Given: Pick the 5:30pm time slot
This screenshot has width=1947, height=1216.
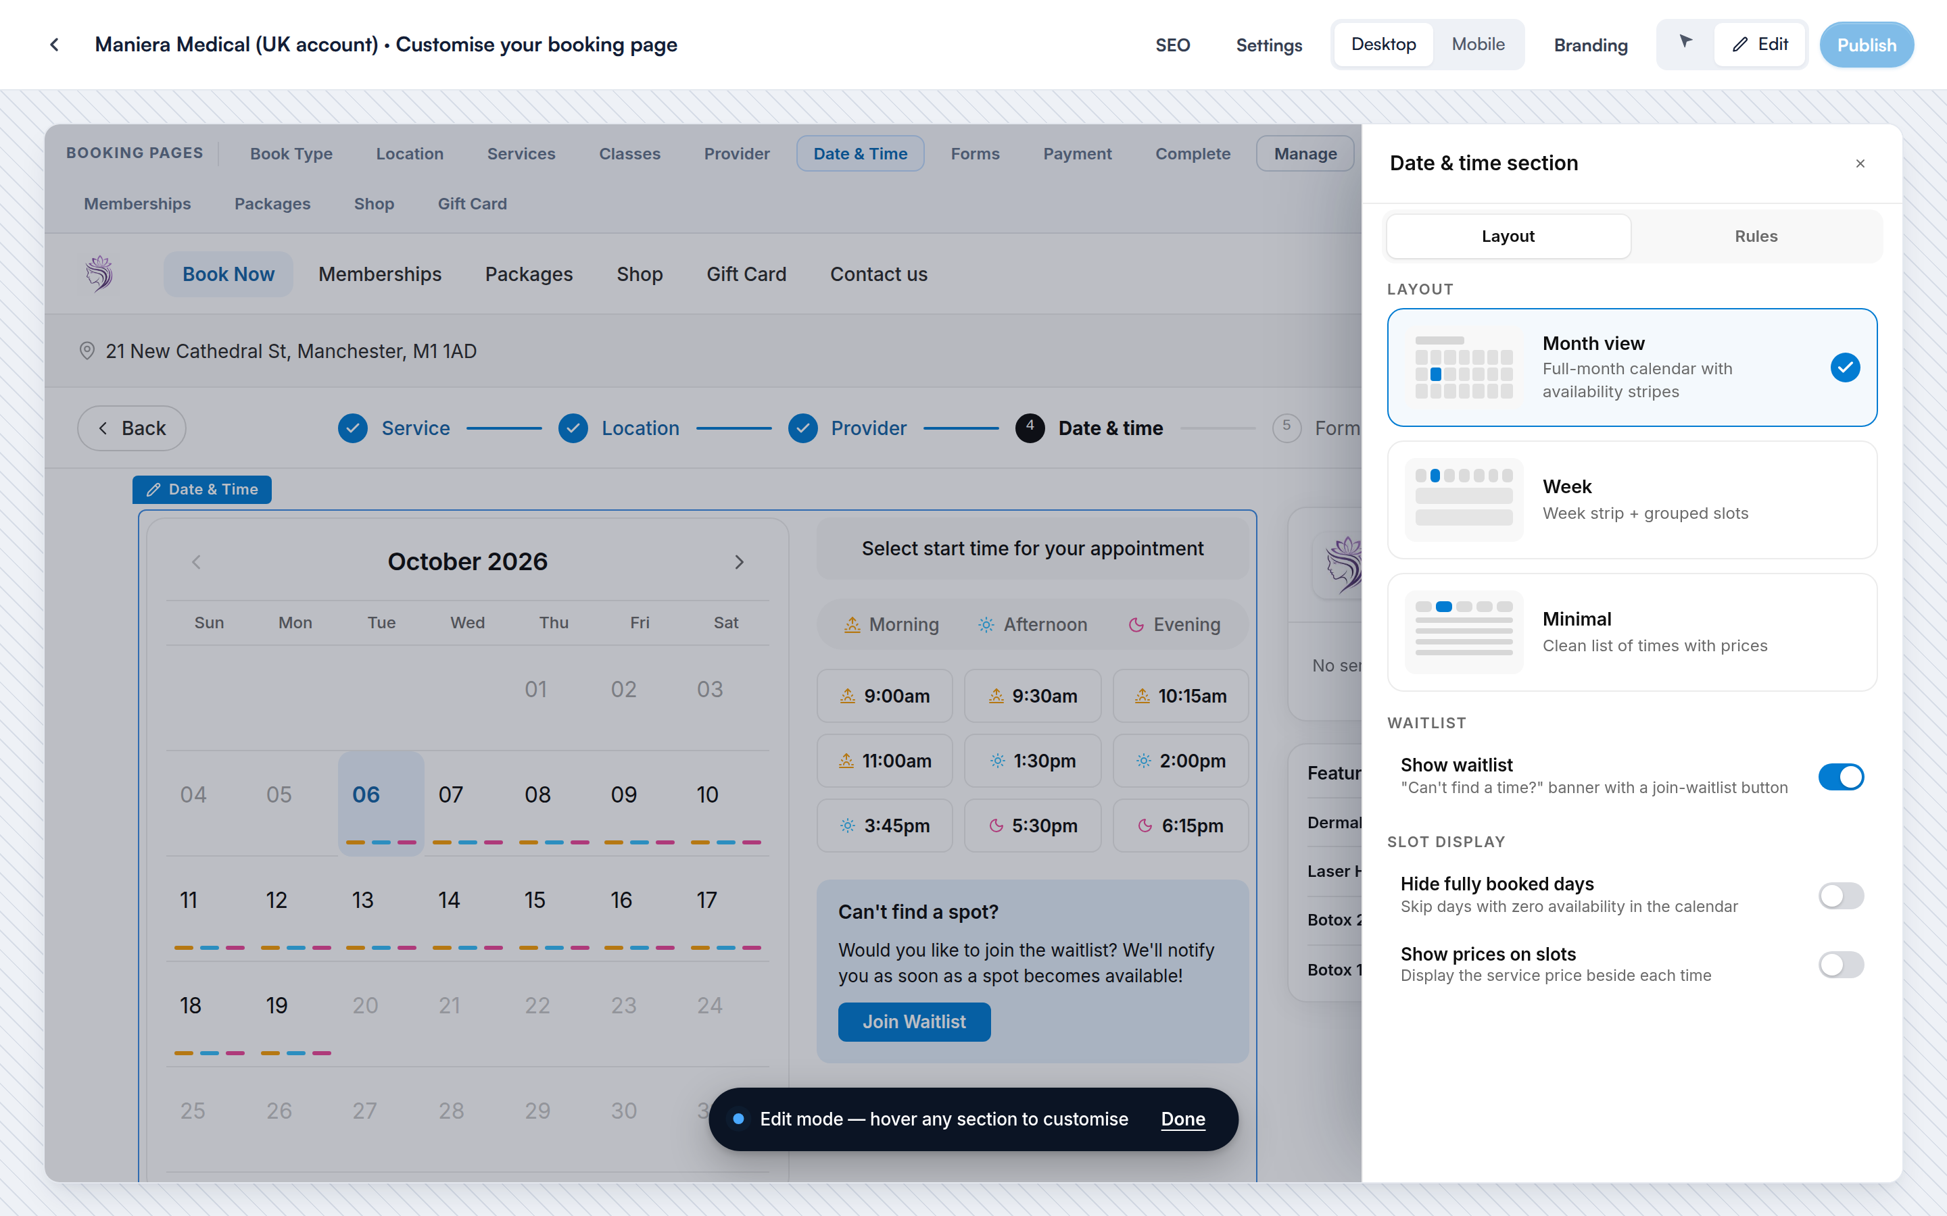Looking at the screenshot, I should point(1032,825).
